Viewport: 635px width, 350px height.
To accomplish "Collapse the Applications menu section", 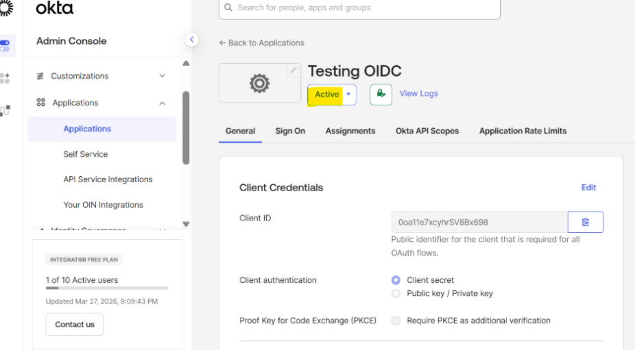I will click(x=162, y=103).
